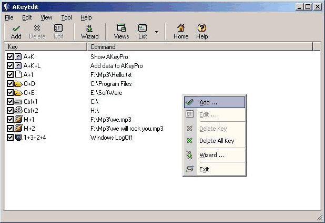This screenshot has width=325, height=223.
Task: Click the media icon for M+1
Action: (x=18, y=119)
